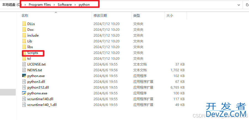249x120 pixels.
Task: Click the Doc folder name
Action: [x=30, y=30]
